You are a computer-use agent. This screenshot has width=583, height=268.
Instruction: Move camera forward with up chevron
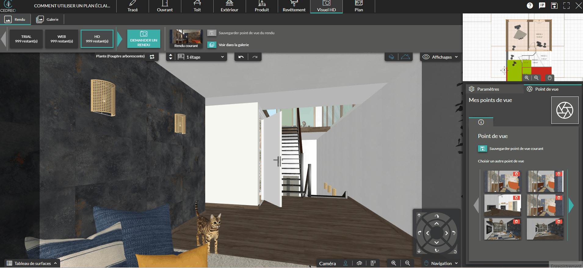tap(437, 224)
